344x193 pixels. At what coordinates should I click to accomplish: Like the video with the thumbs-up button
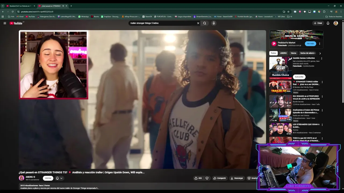(198, 178)
